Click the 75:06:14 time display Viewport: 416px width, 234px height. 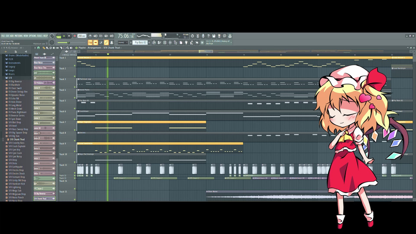(126, 36)
